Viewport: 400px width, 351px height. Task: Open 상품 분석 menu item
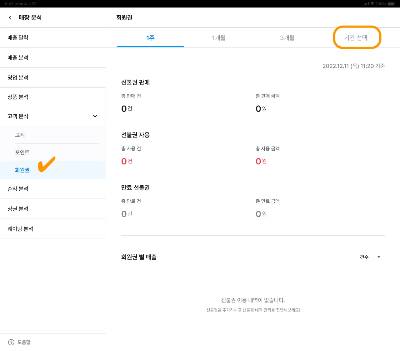click(x=18, y=97)
